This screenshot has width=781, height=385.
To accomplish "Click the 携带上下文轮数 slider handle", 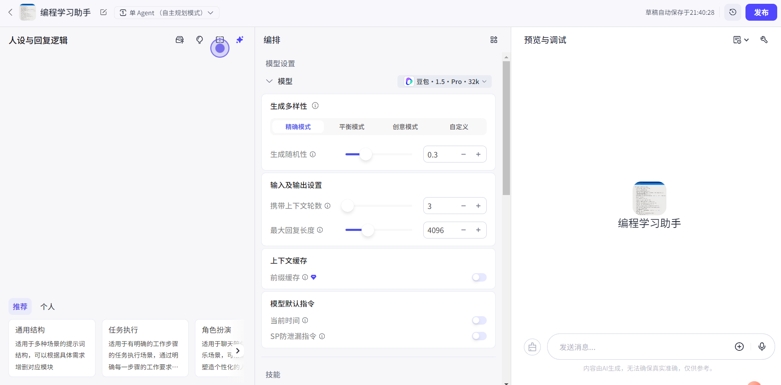I will [348, 206].
